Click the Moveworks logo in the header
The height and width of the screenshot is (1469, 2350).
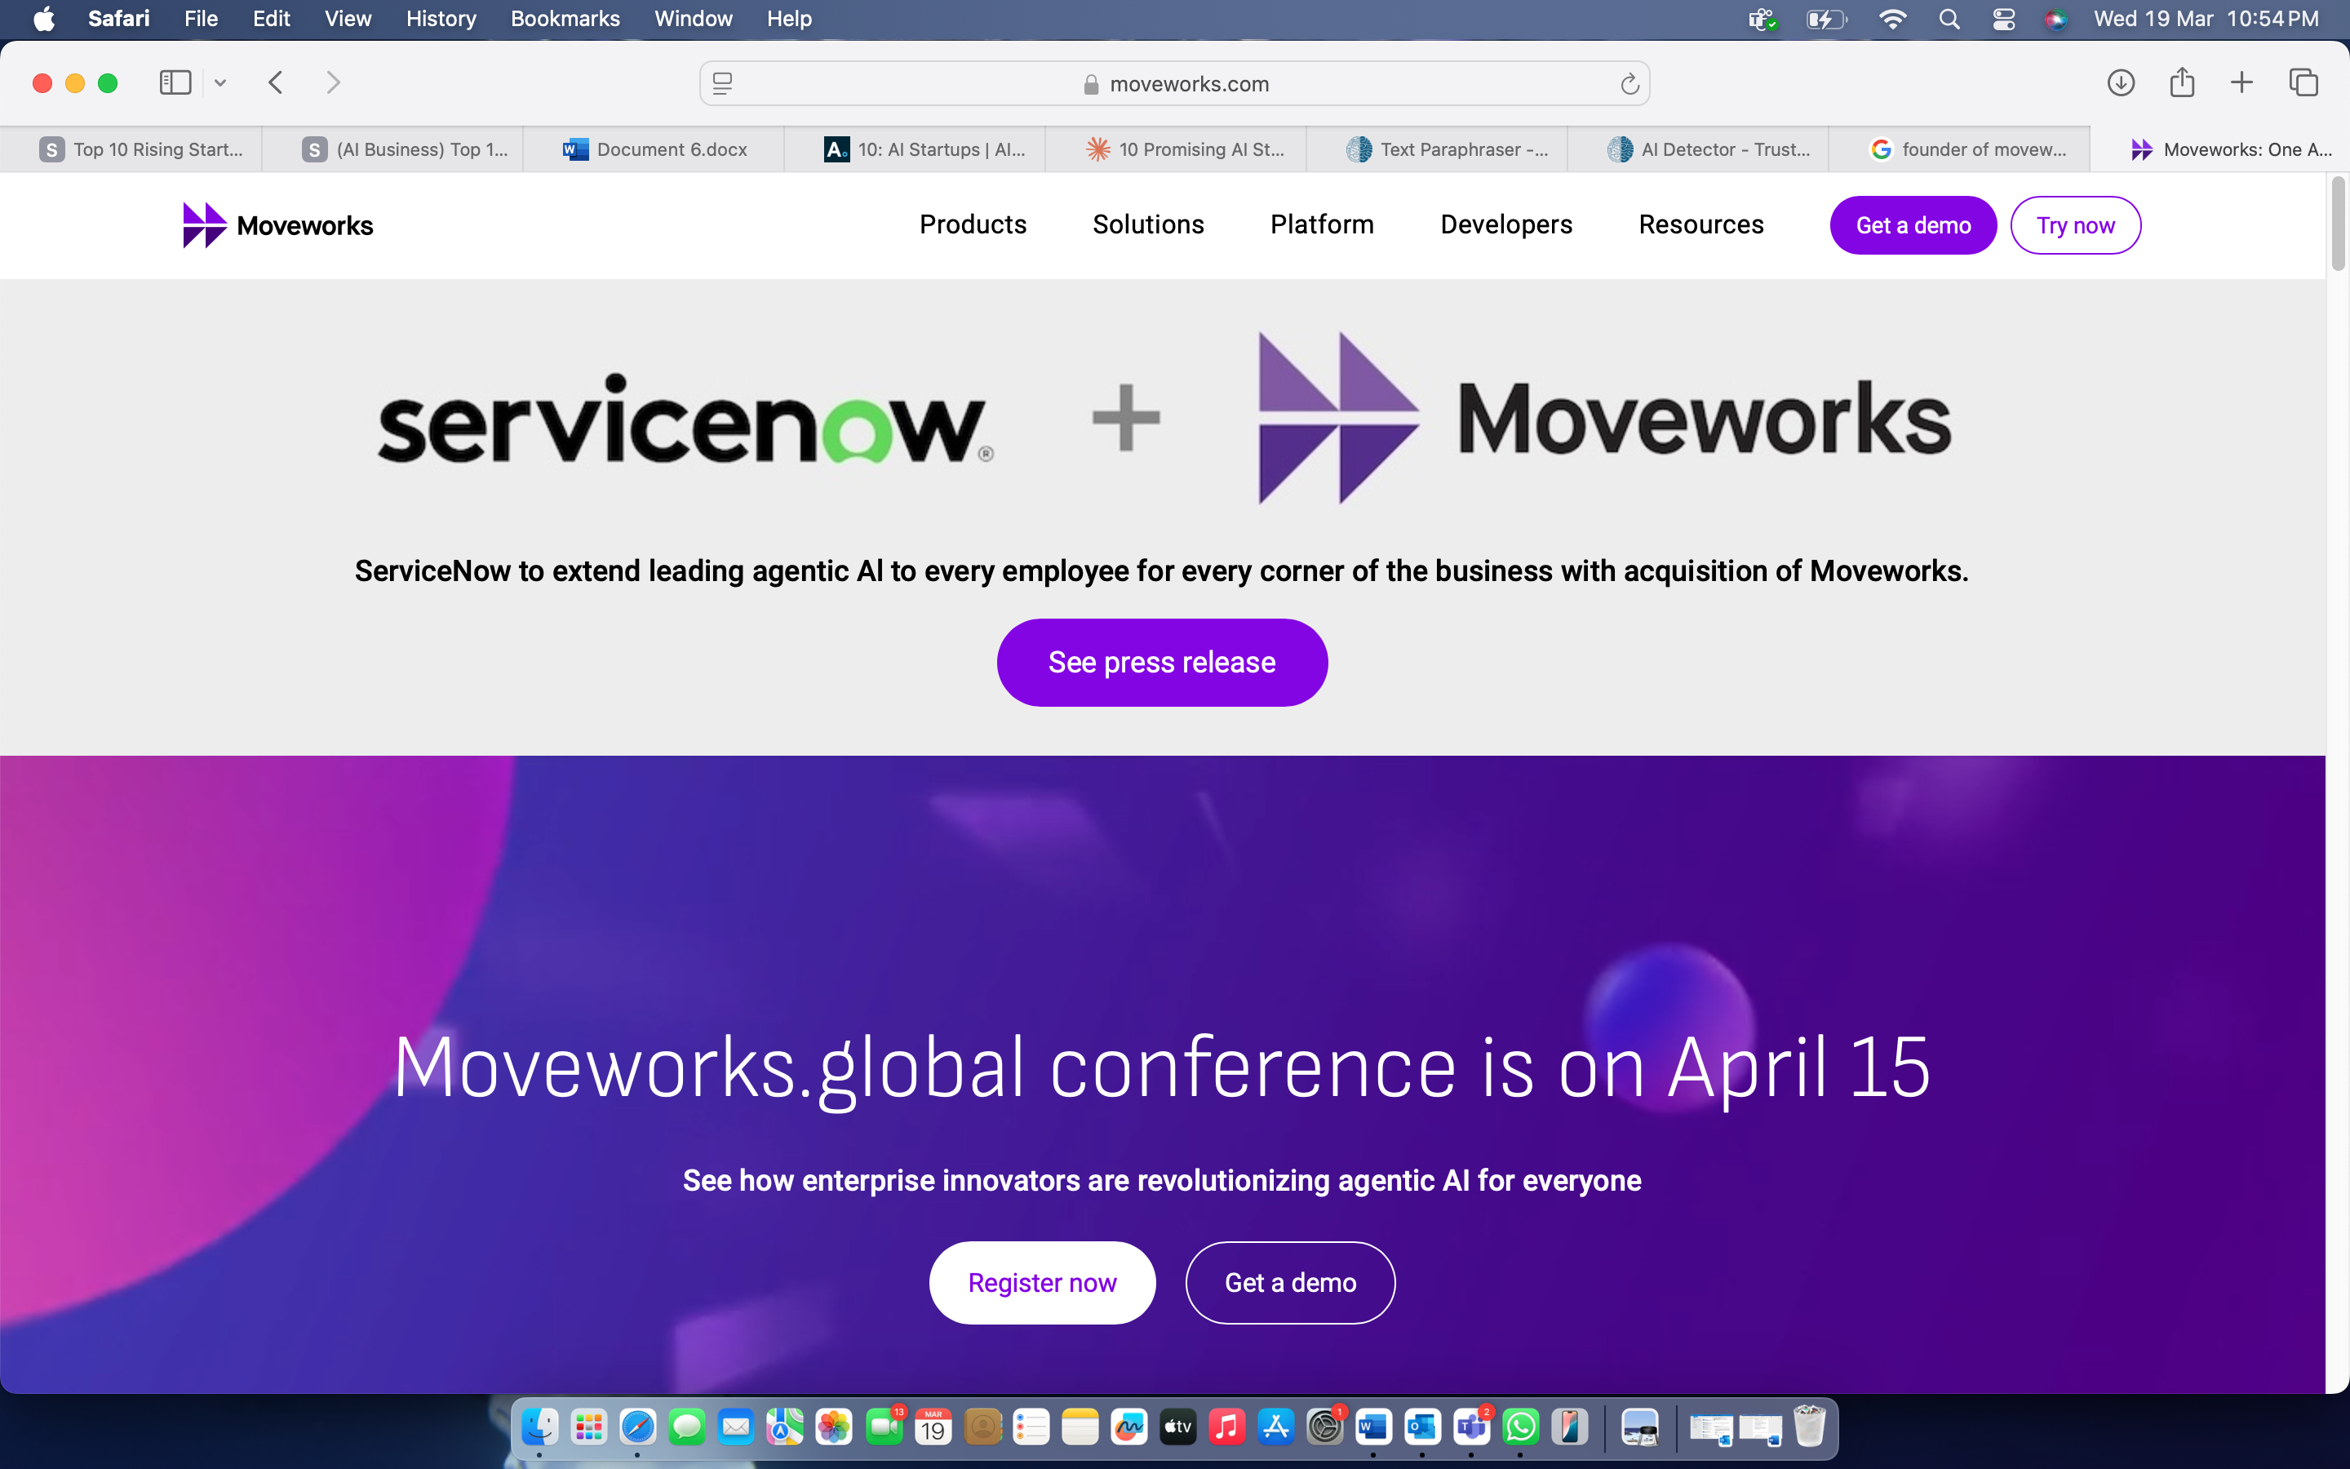click(277, 225)
